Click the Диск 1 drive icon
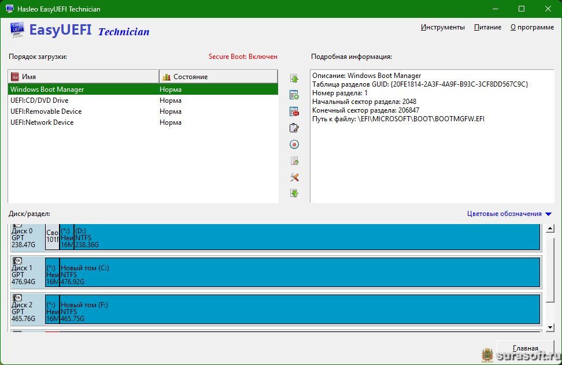Viewport: 562px width, 365px height. pyautogui.click(x=17, y=261)
